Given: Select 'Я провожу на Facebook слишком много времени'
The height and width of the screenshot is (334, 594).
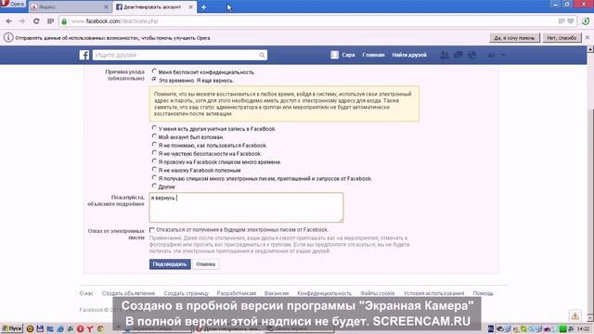Looking at the screenshot, I should point(154,161).
